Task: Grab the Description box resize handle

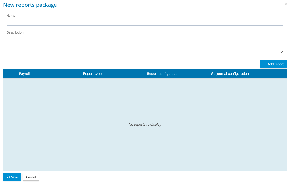Action: 282,52
